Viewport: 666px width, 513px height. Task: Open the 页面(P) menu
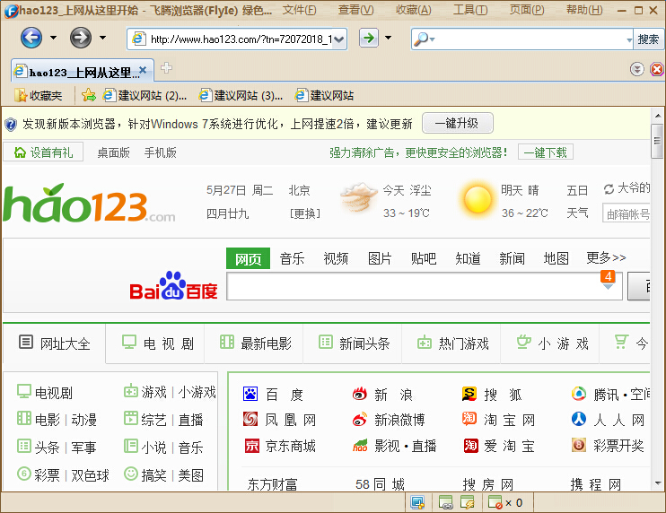click(x=527, y=10)
